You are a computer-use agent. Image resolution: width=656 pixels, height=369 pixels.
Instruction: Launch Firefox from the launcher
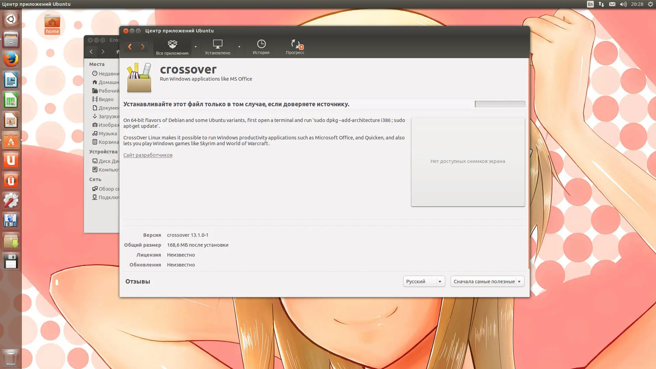[11, 59]
